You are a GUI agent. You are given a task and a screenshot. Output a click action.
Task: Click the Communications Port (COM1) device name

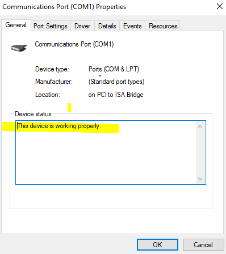(74, 44)
